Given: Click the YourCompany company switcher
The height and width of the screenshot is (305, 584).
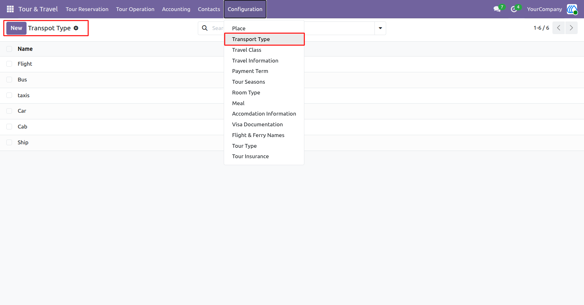Looking at the screenshot, I should coord(544,9).
